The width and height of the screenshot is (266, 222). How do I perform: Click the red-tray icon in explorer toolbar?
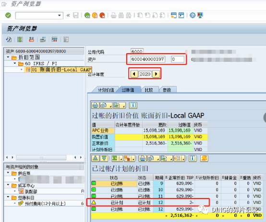31,40
